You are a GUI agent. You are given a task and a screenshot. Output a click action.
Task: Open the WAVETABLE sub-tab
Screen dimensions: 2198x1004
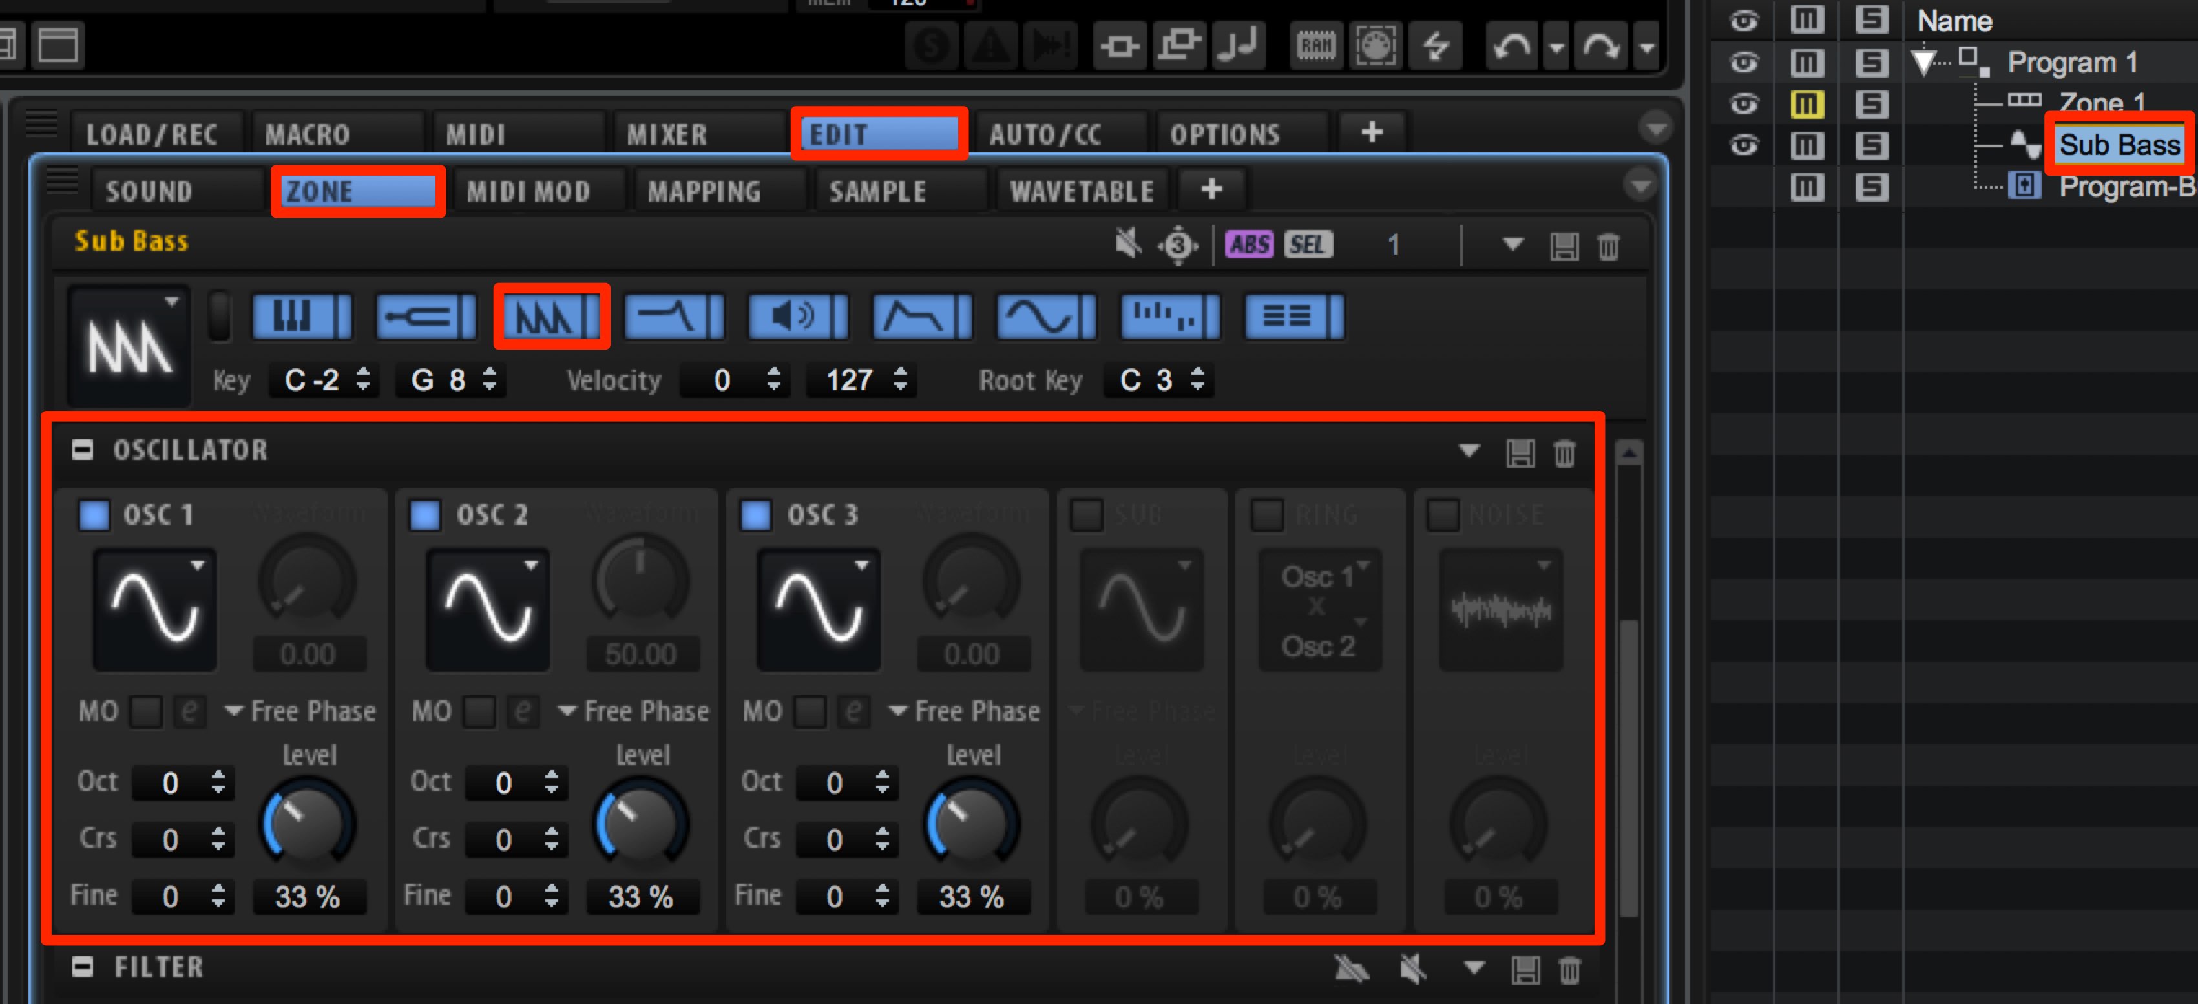point(1082,191)
